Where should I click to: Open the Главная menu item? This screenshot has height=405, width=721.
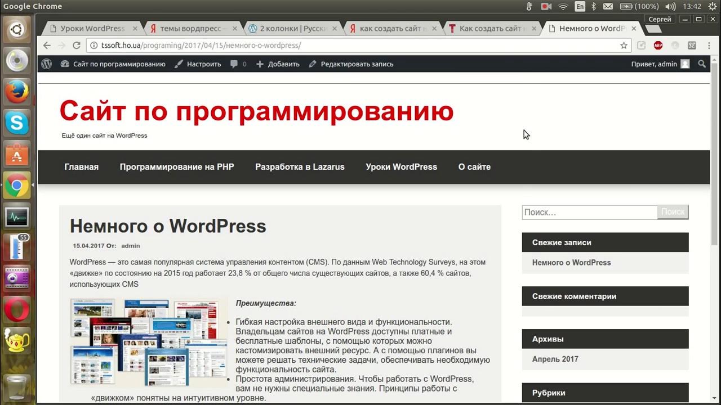[81, 167]
